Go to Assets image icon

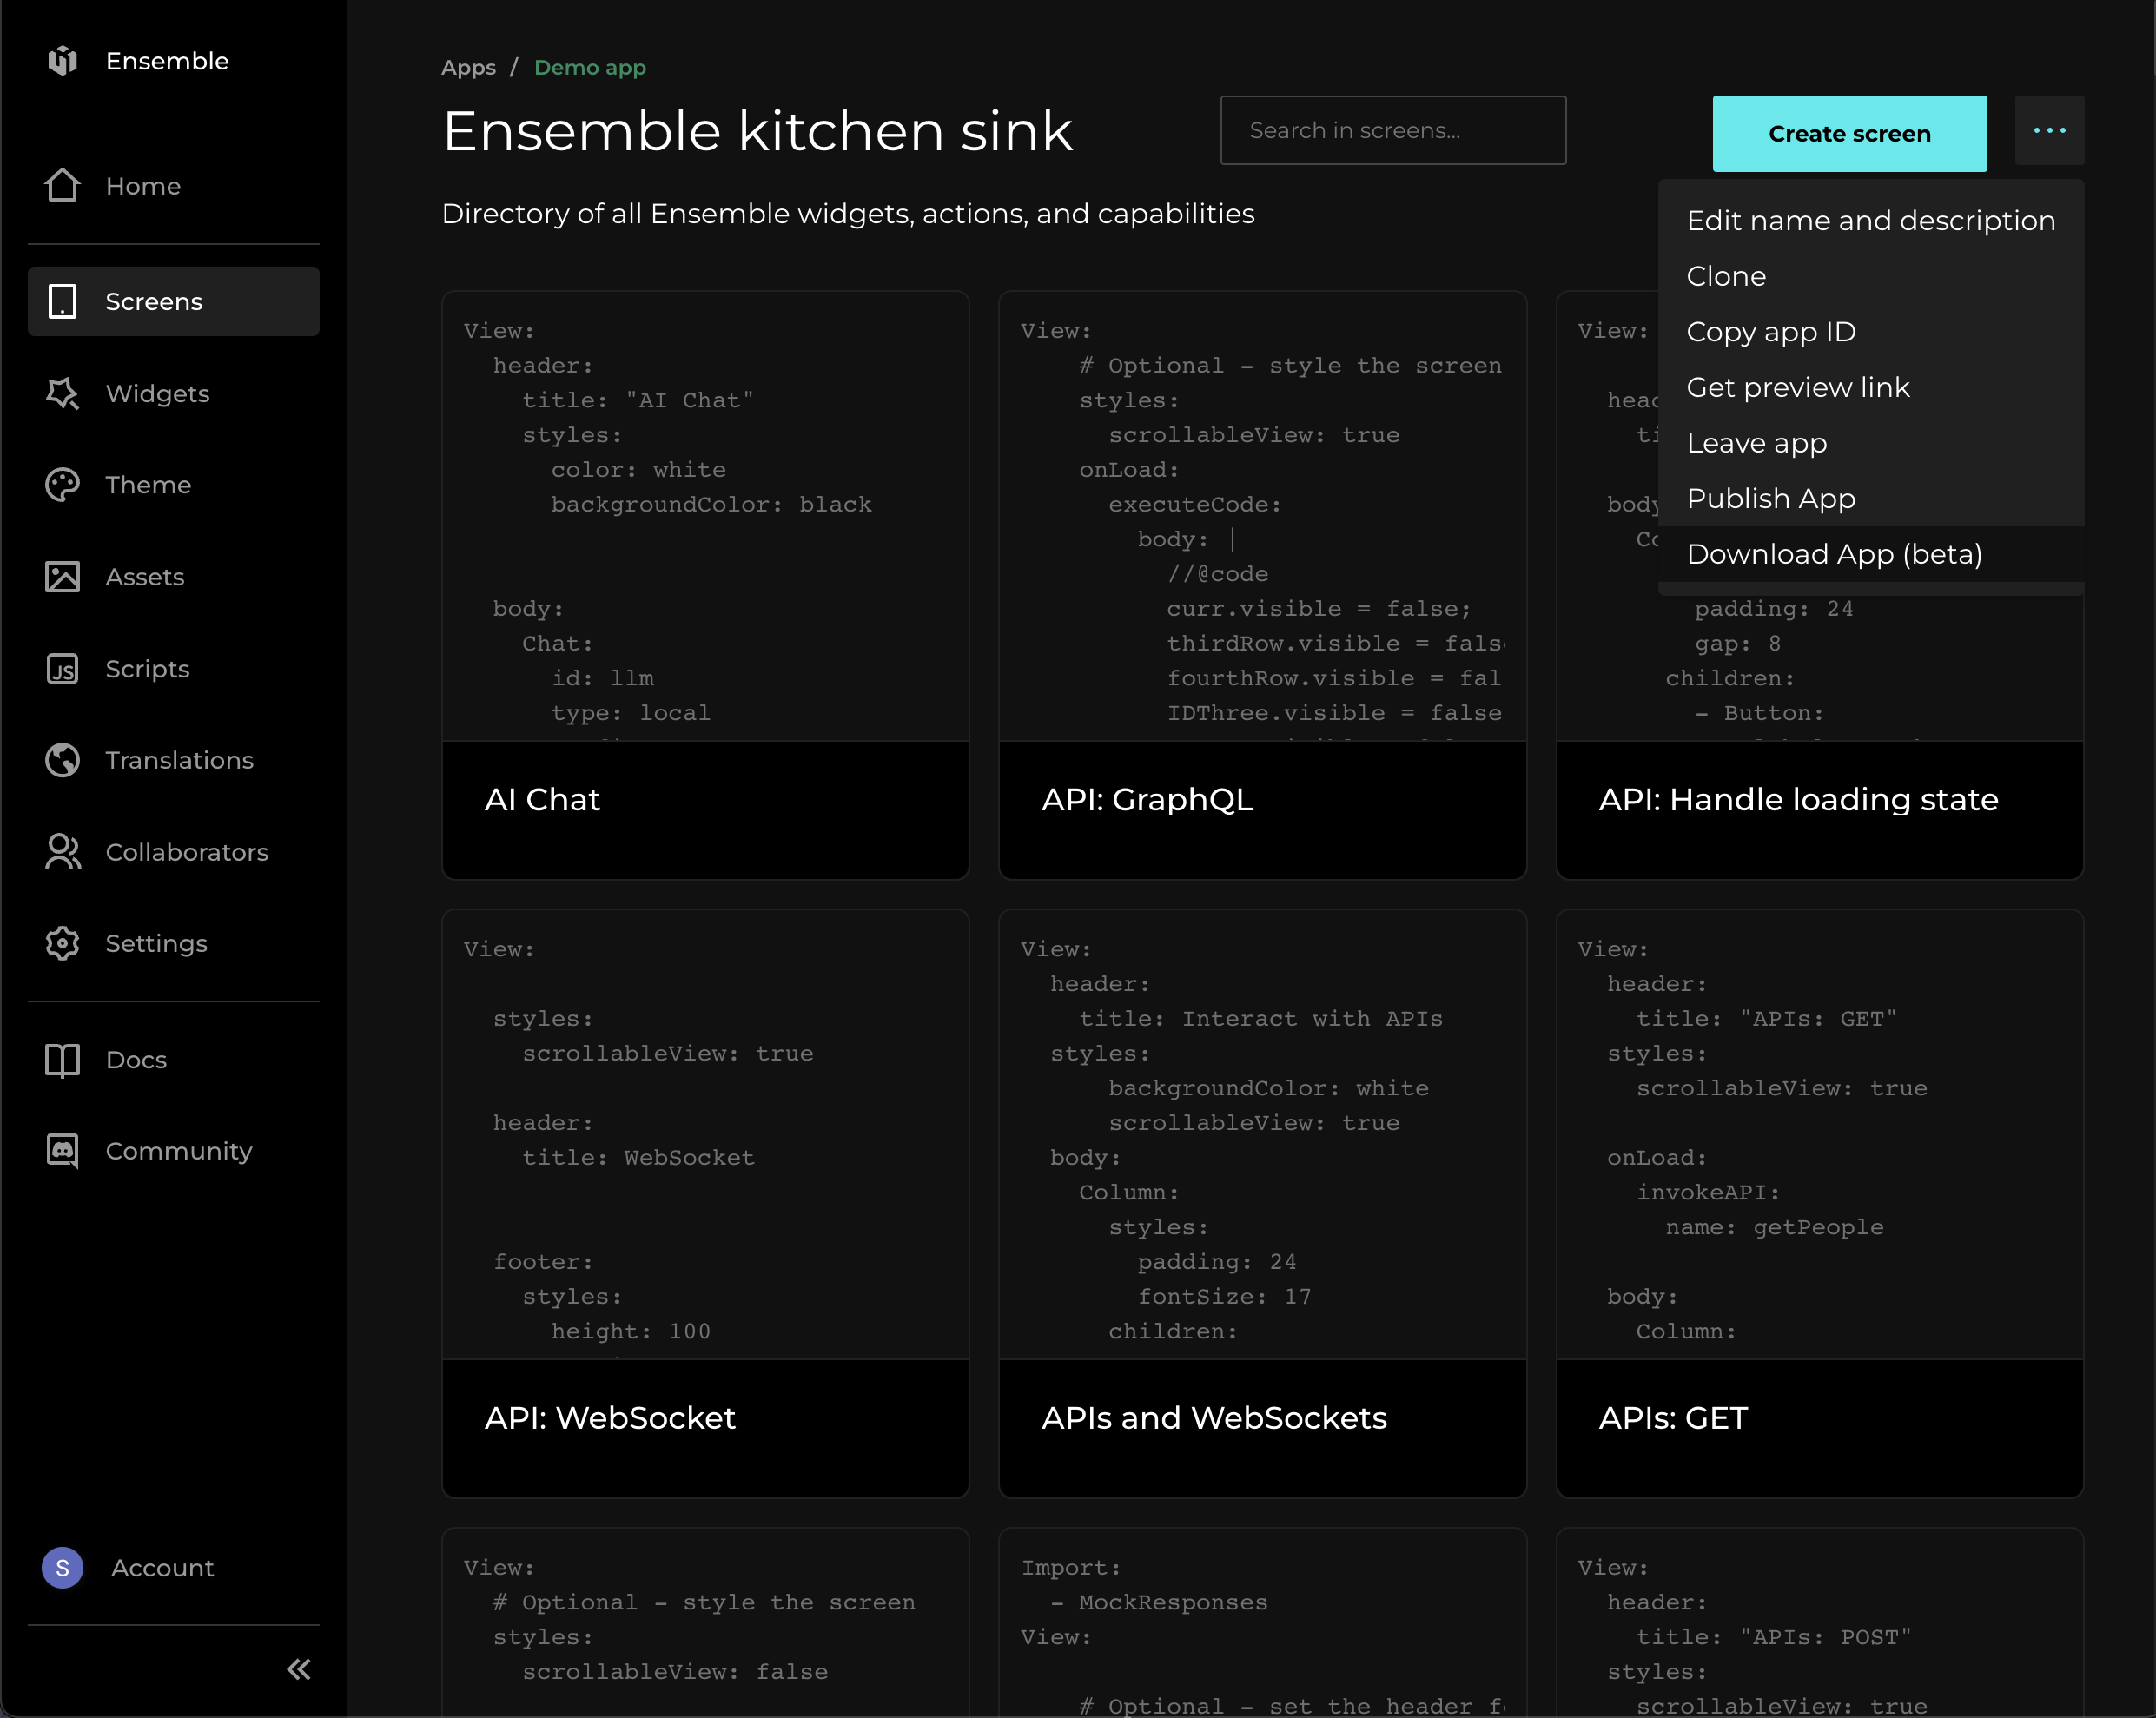pyautogui.click(x=62, y=577)
